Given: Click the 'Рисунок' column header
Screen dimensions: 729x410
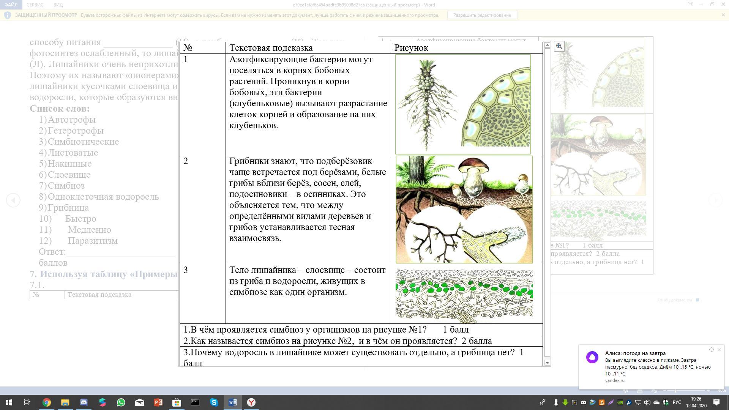Looking at the screenshot, I should [x=411, y=48].
